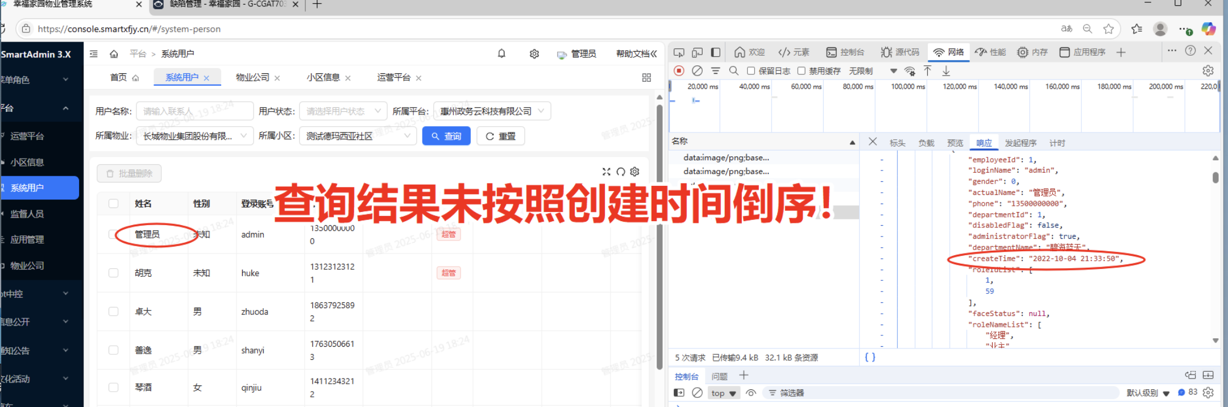The width and height of the screenshot is (1228, 407).
Task: Click the table refresh icon
Action: [x=621, y=172]
